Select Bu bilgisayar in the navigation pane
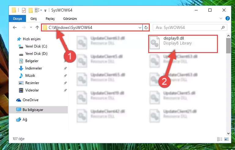 pos(39,110)
